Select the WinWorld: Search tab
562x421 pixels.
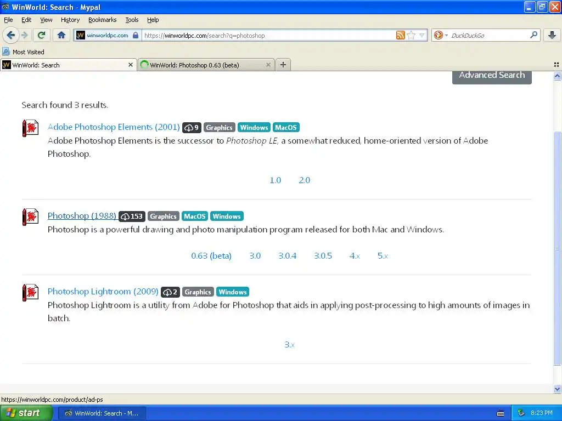[68, 65]
